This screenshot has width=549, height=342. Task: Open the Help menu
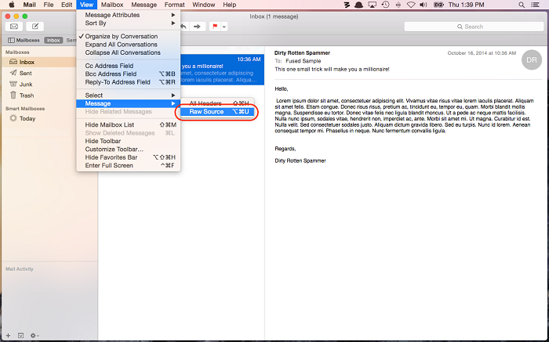coord(229,5)
